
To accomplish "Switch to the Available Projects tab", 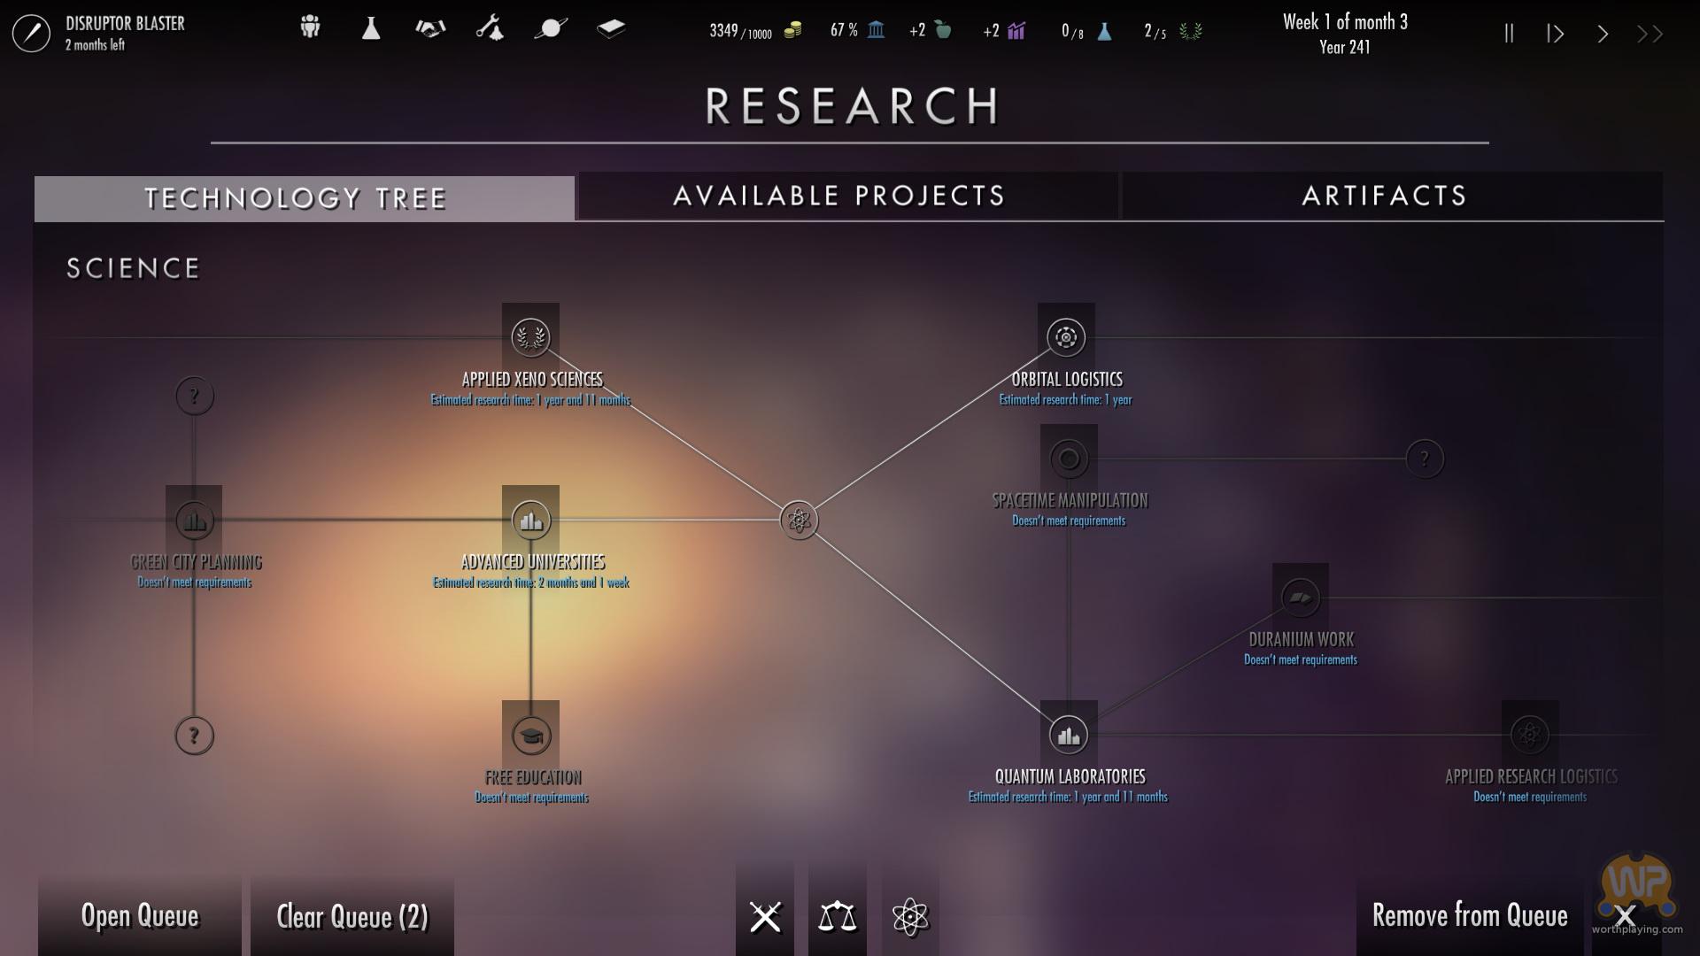I will [839, 196].
